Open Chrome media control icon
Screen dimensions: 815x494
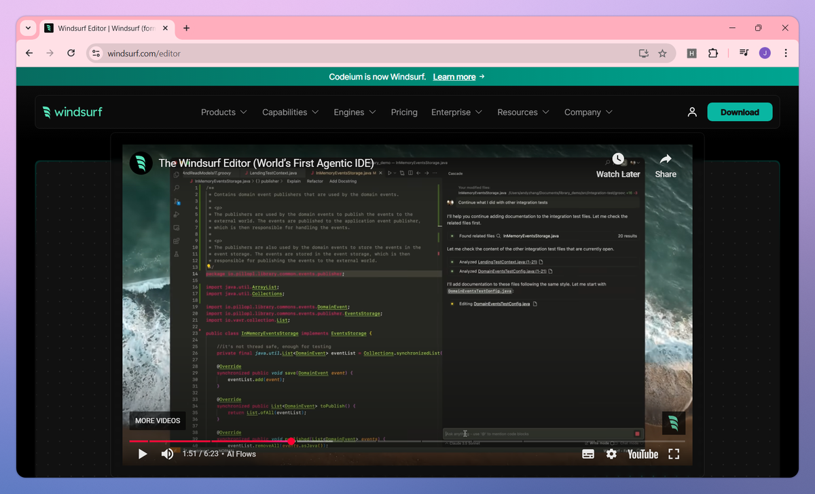click(x=744, y=53)
